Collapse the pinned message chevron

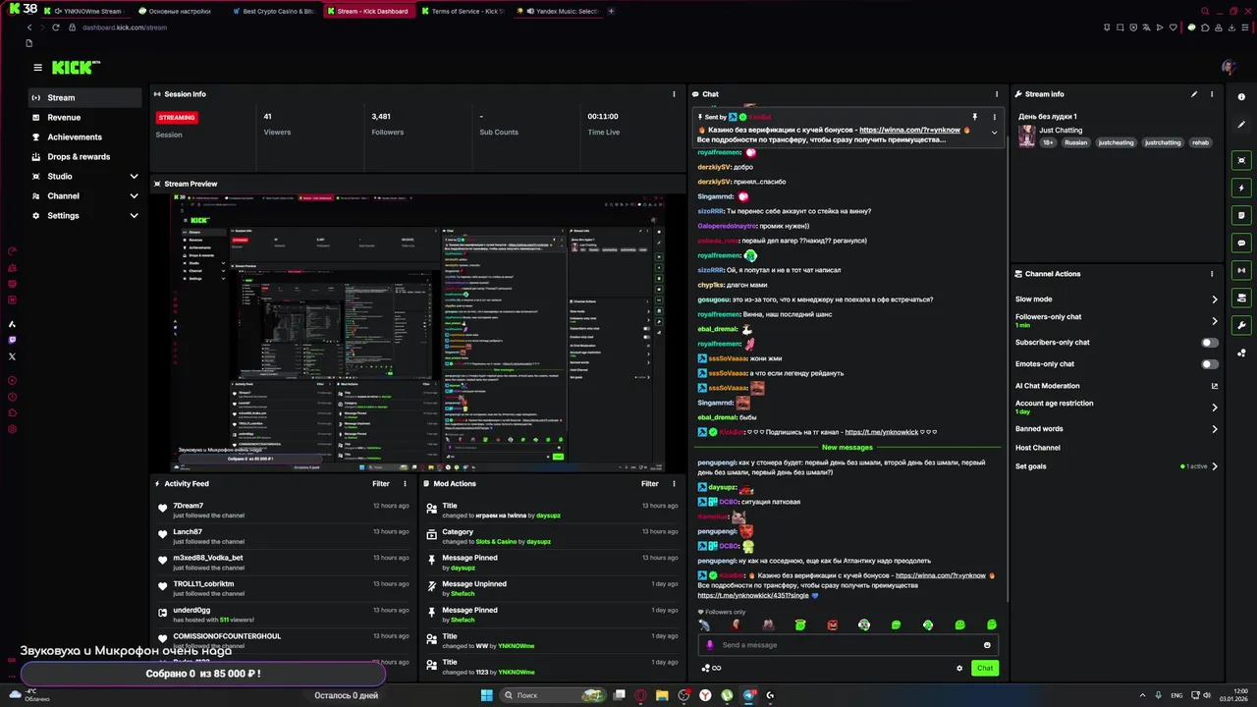994,132
